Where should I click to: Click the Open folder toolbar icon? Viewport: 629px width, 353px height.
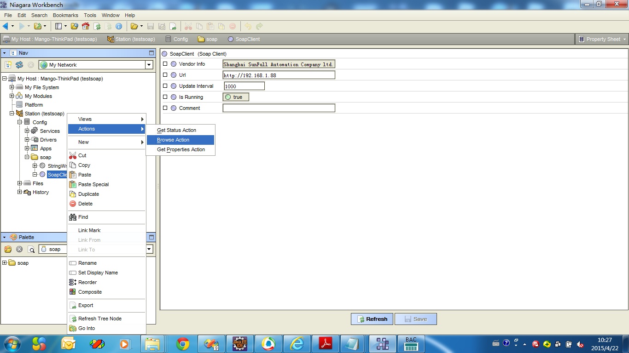tap(134, 26)
